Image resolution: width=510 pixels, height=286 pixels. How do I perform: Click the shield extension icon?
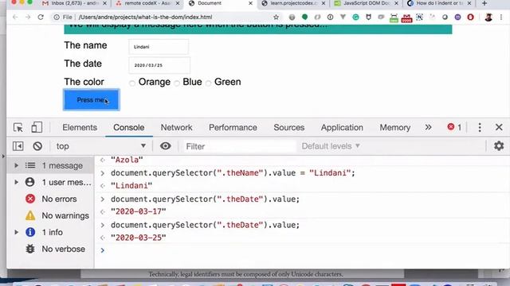(368, 17)
